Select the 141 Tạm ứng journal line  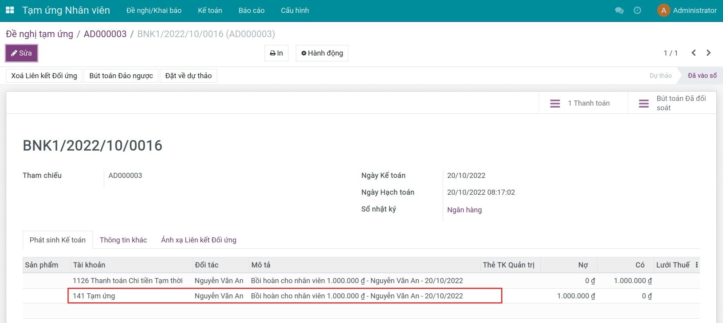coord(94,296)
